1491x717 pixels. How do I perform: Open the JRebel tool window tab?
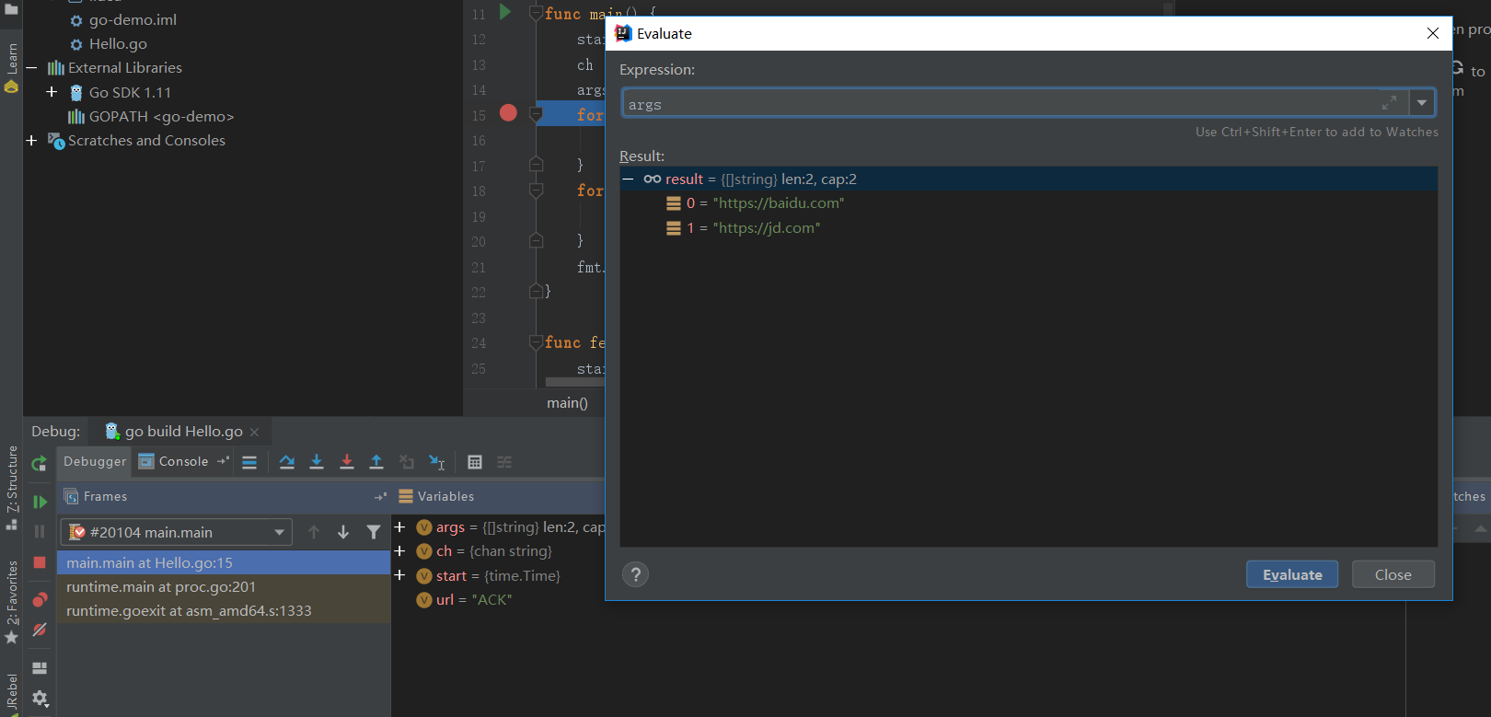click(x=12, y=693)
